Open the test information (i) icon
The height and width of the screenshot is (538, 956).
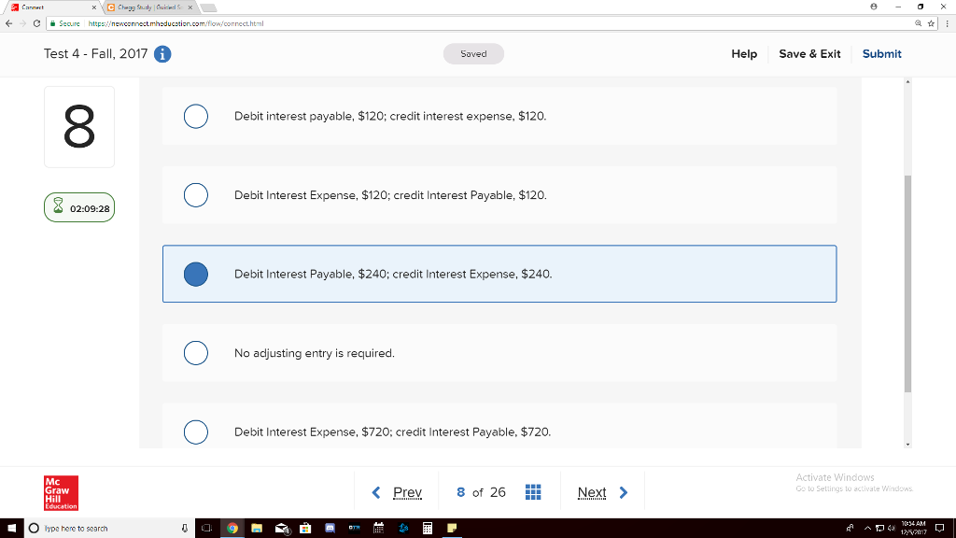tap(163, 54)
